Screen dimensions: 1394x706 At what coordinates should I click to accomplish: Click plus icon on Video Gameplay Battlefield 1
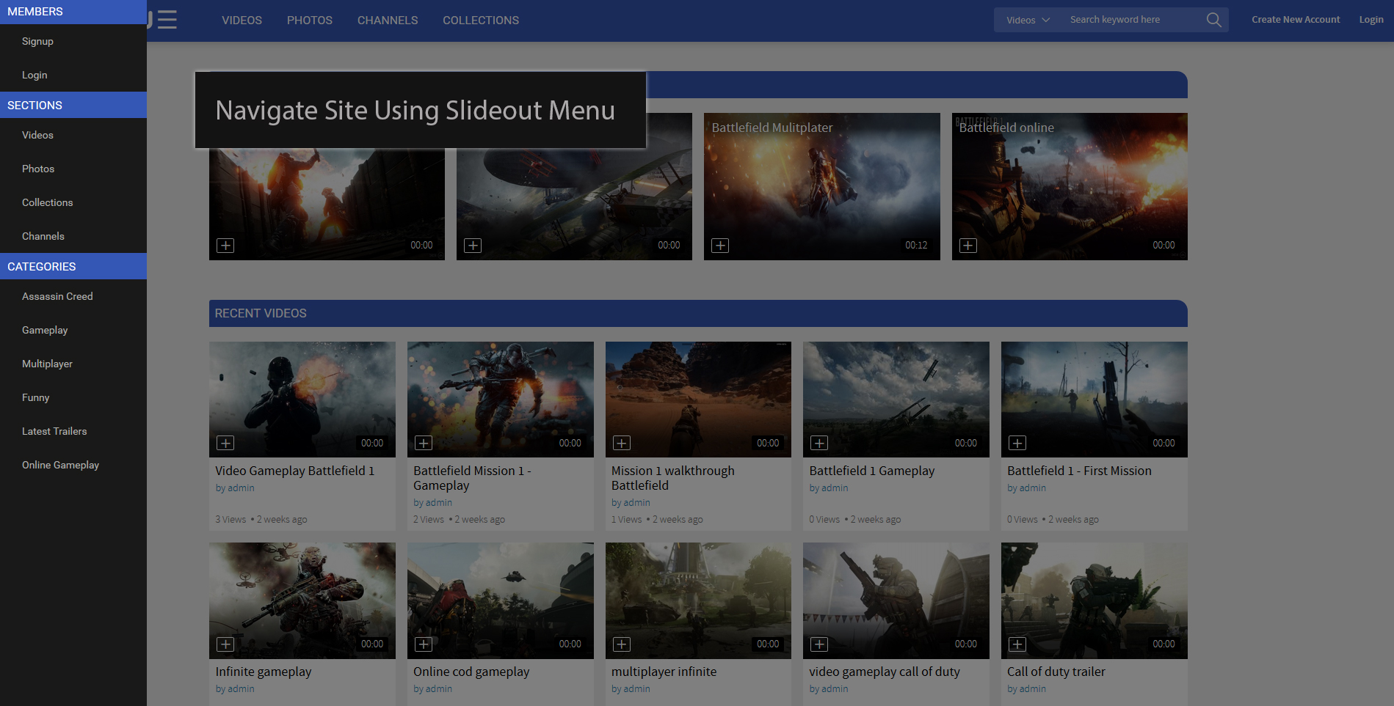pos(225,443)
